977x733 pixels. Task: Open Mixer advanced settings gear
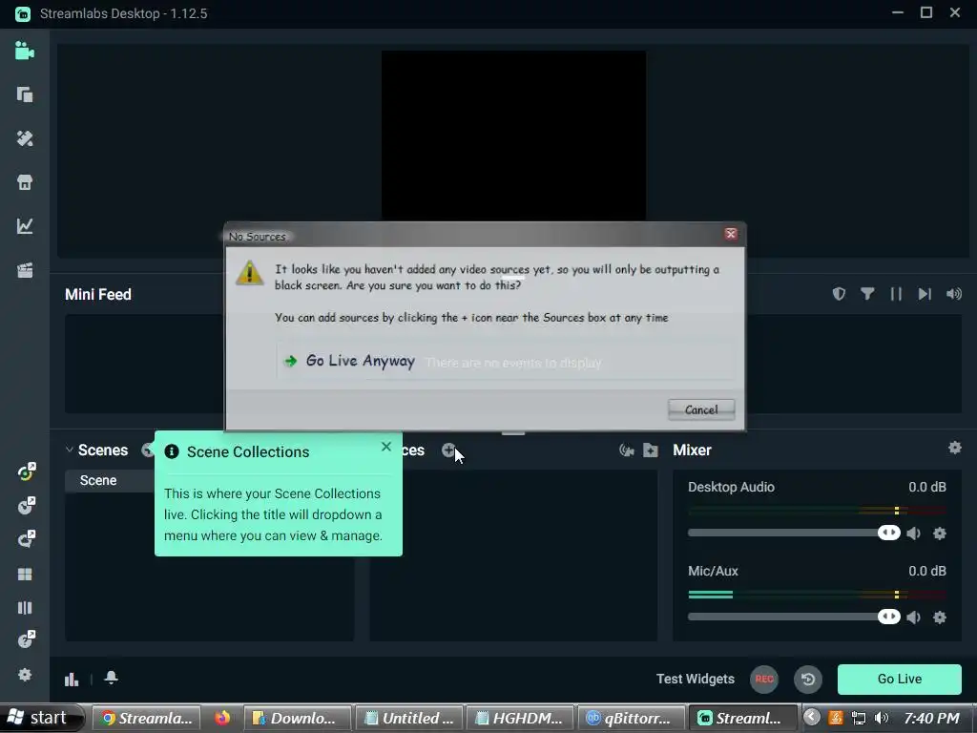(954, 448)
